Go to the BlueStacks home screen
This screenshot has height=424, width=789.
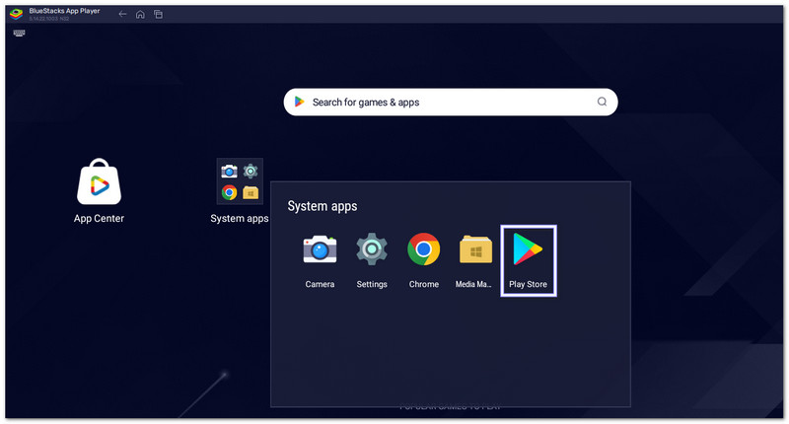point(140,14)
